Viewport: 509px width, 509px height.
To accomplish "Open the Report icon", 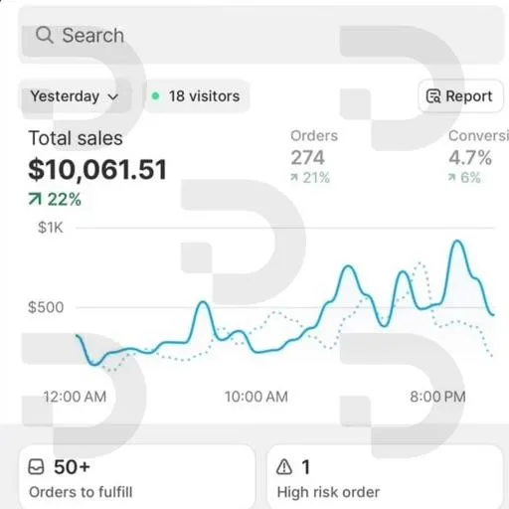I will point(433,96).
